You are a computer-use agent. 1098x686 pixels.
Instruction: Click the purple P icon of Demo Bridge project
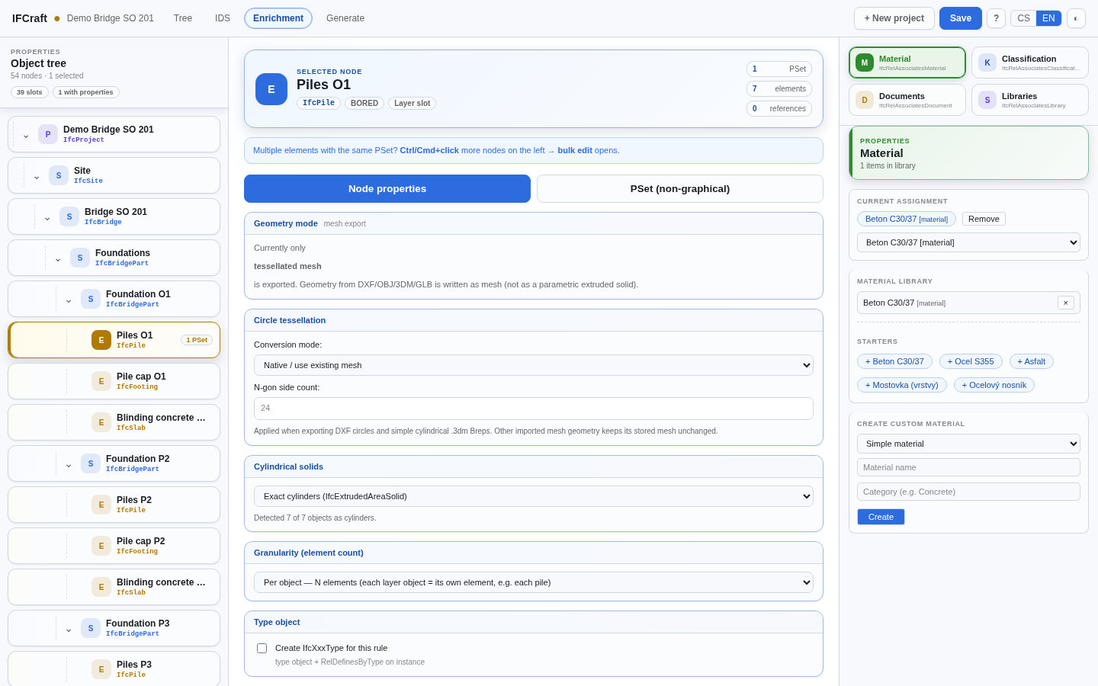(48, 134)
